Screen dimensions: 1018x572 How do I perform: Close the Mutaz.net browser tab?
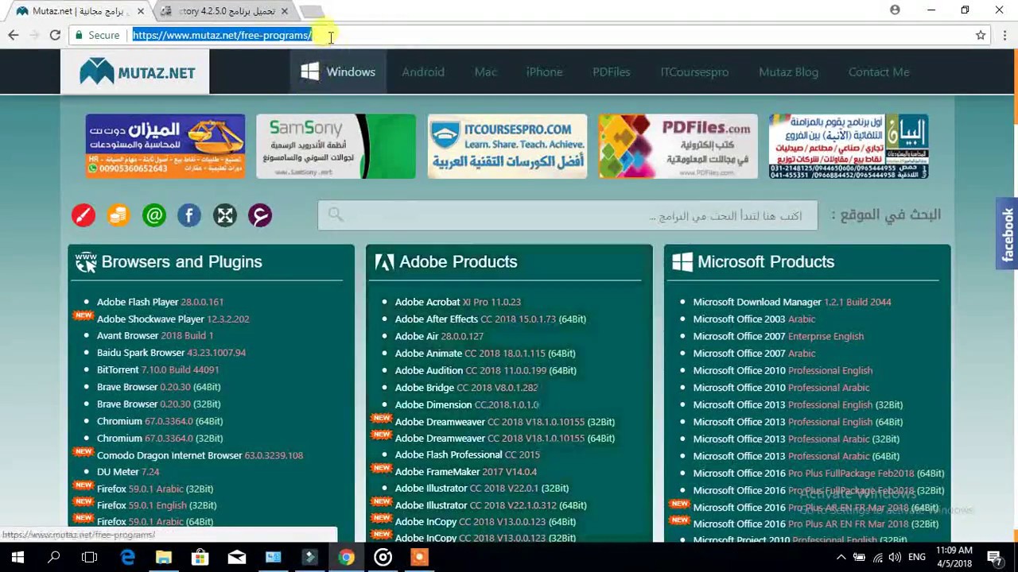pos(141,11)
